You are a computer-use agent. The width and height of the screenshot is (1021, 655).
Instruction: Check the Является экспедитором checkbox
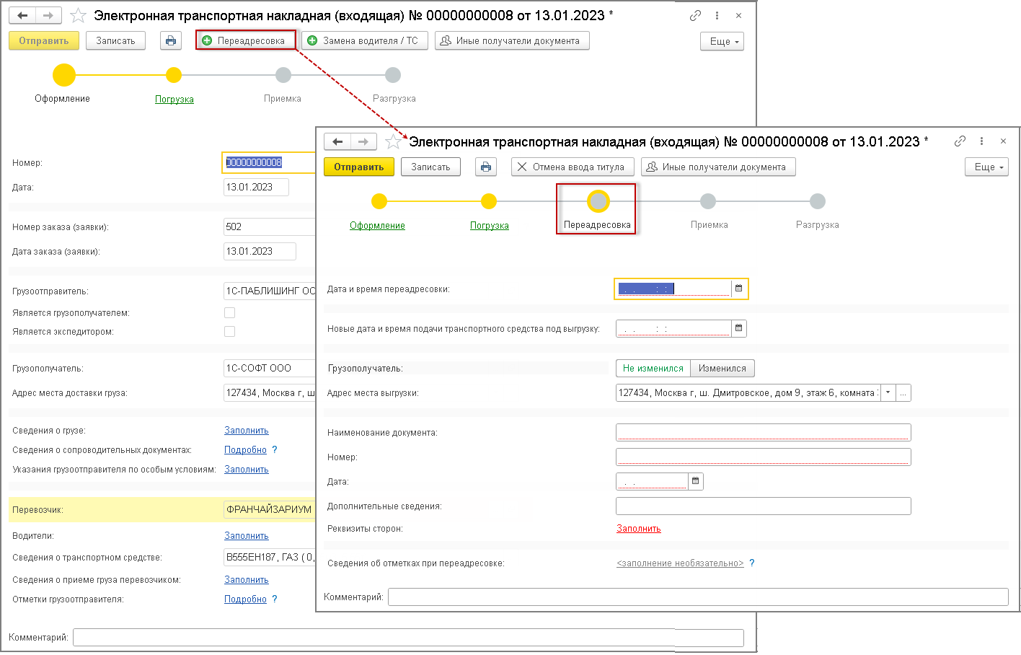click(229, 332)
